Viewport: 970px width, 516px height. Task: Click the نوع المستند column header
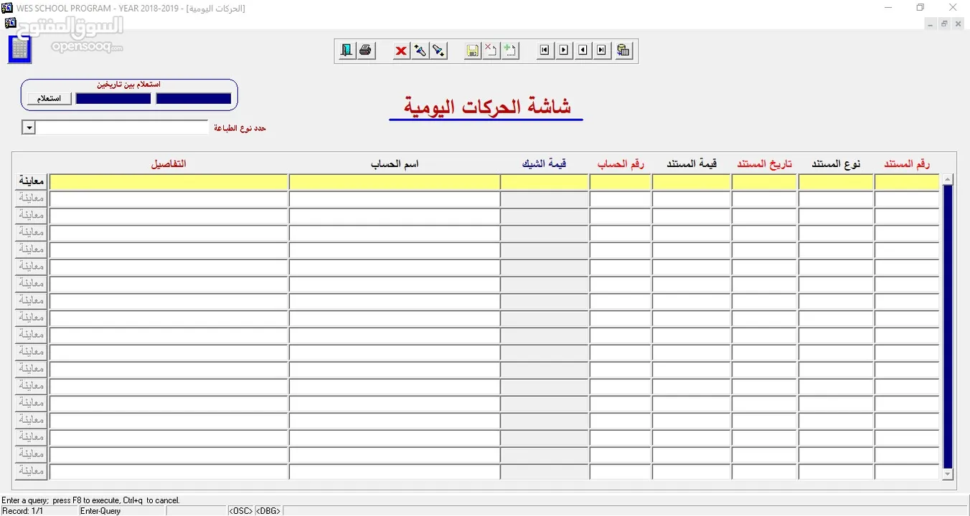(836, 164)
